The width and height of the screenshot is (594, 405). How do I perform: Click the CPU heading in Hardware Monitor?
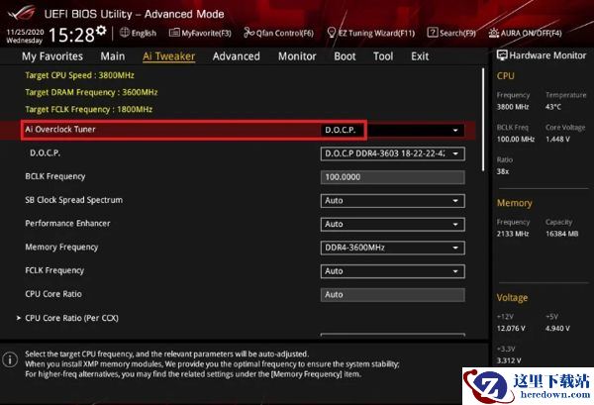pyautogui.click(x=505, y=76)
